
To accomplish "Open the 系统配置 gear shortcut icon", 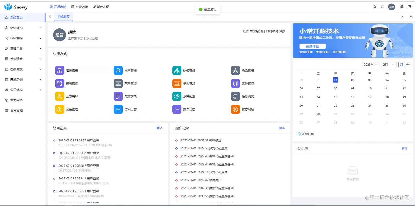I will coord(177,96).
